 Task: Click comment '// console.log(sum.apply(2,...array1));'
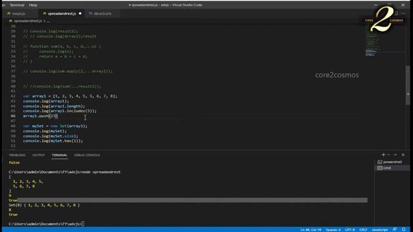click(68, 72)
